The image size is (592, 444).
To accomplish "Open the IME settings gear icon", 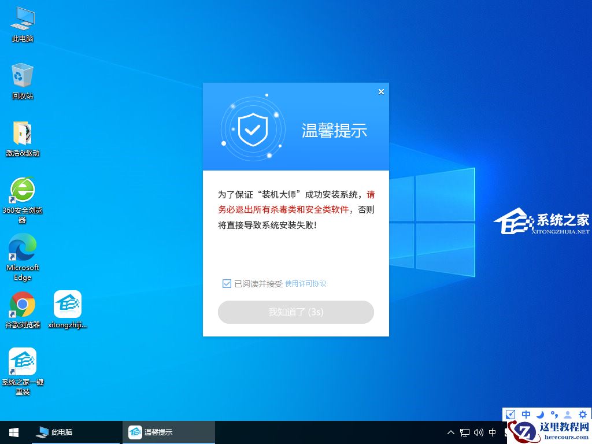I will pyautogui.click(x=583, y=414).
